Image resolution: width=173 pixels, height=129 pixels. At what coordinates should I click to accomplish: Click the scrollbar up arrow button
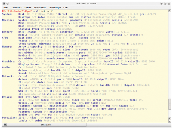170,11
